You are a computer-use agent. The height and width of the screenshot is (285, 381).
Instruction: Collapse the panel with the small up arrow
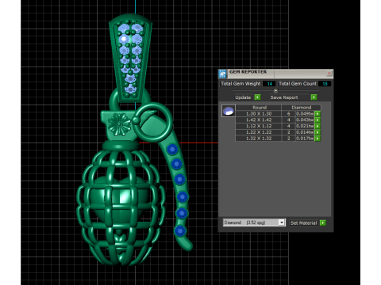[x=275, y=90]
